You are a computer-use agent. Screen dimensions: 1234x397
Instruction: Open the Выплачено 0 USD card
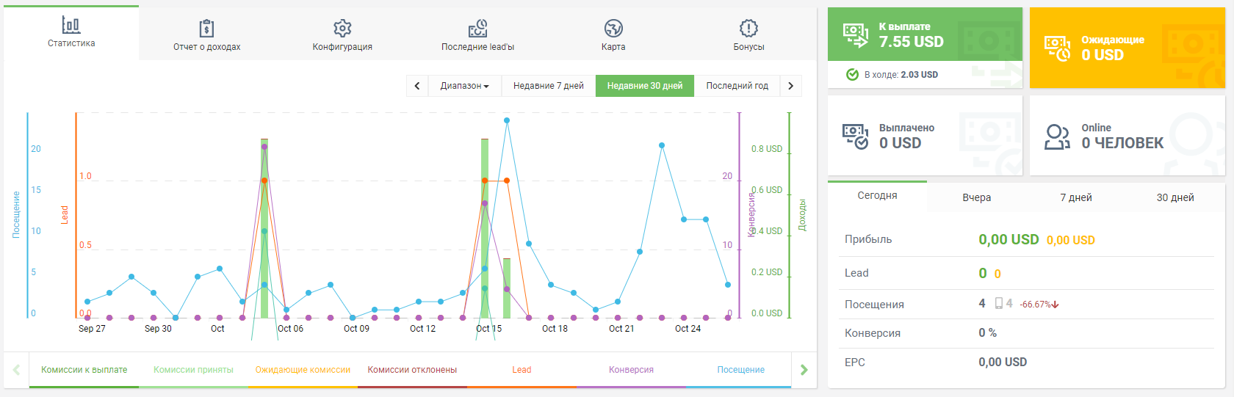[925, 136]
